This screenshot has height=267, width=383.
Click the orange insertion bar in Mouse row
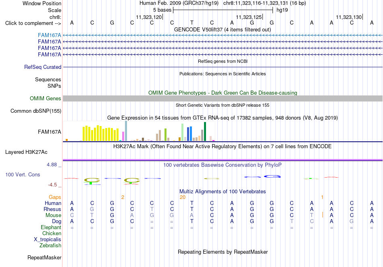[x=323, y=215]
